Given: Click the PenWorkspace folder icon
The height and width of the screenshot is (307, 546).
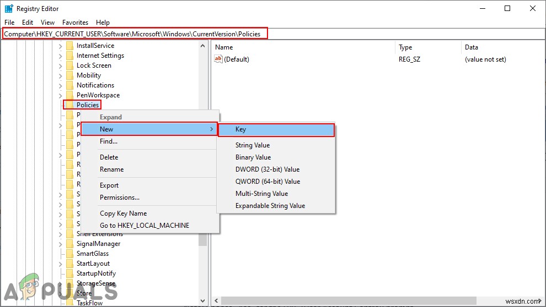Looking at the screenshot, I should click(x=69, y=95).
